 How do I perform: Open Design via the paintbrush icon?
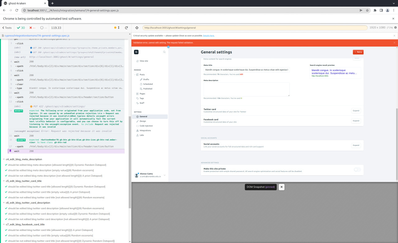click(x=137, y=121)
